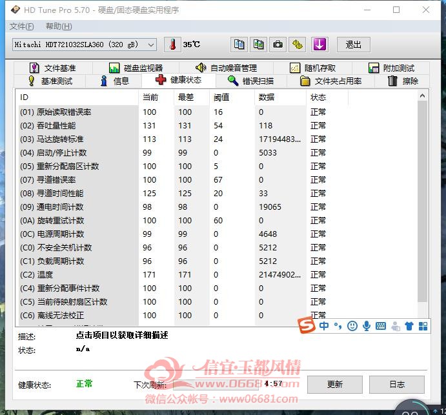The height and width of the screenshot is (415, 446).
Task: Click the 当前 column header
Action: point(156,97)
